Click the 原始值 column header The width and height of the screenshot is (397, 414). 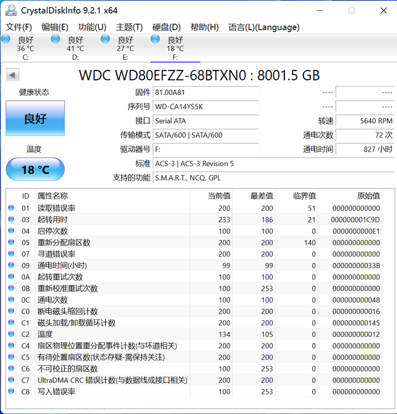point(350,196)
